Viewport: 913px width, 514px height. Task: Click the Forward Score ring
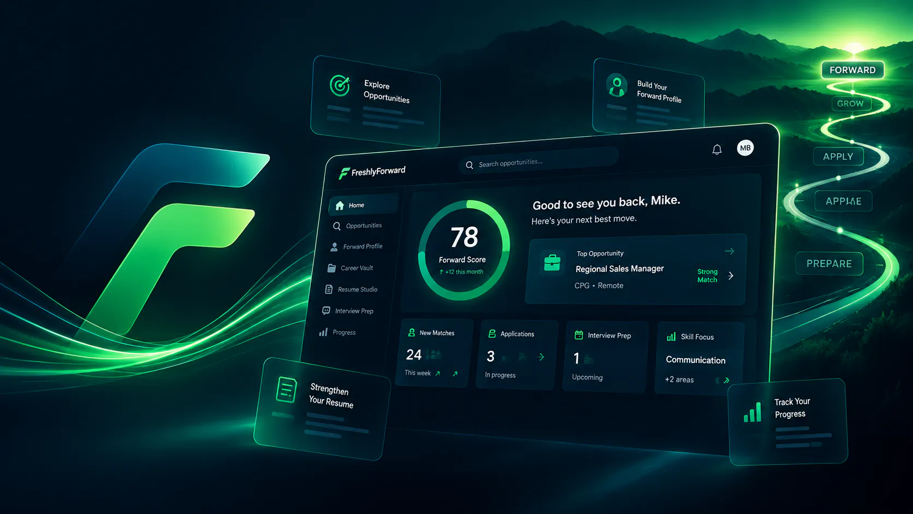click(464, 251)
